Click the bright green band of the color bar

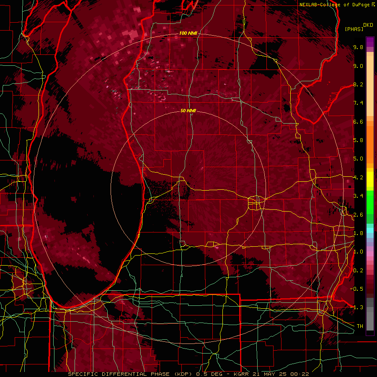[370, 202]
